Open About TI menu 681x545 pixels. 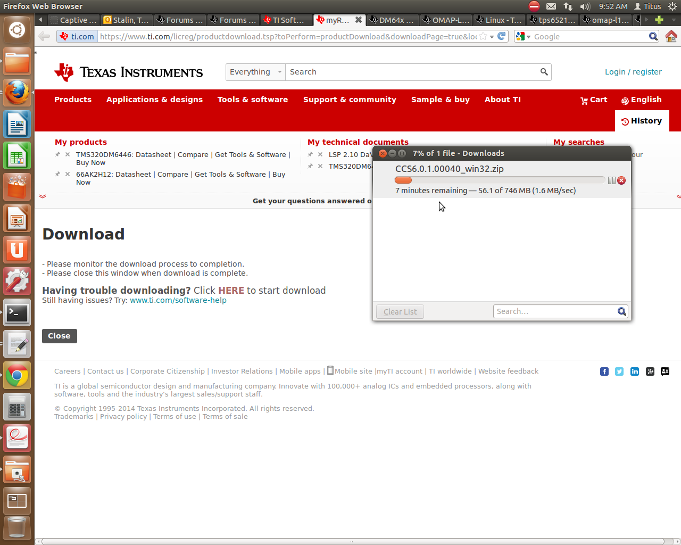coord(503,100)
